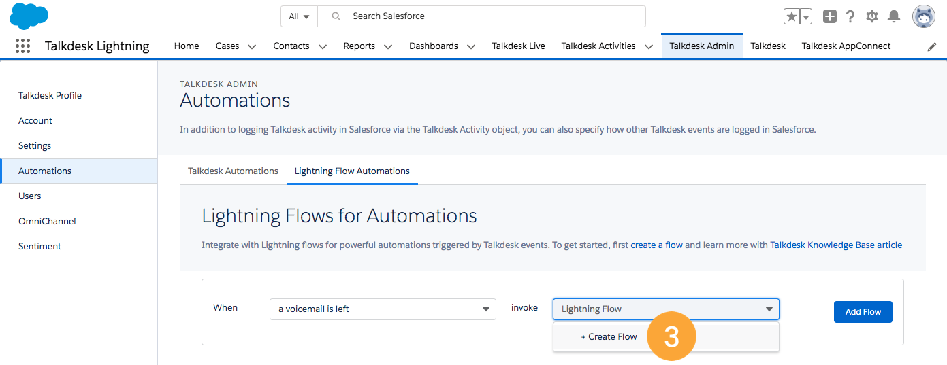The height and width of the screenshot is (365, 947).
Task: Click the Salesforce cloud logo
Action: point(29,16)
